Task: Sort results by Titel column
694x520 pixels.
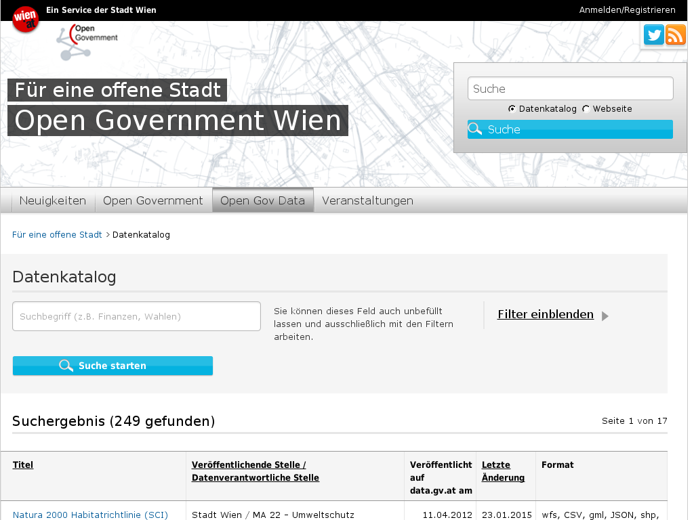Action: pyautogui.click(x=23, y=464)
